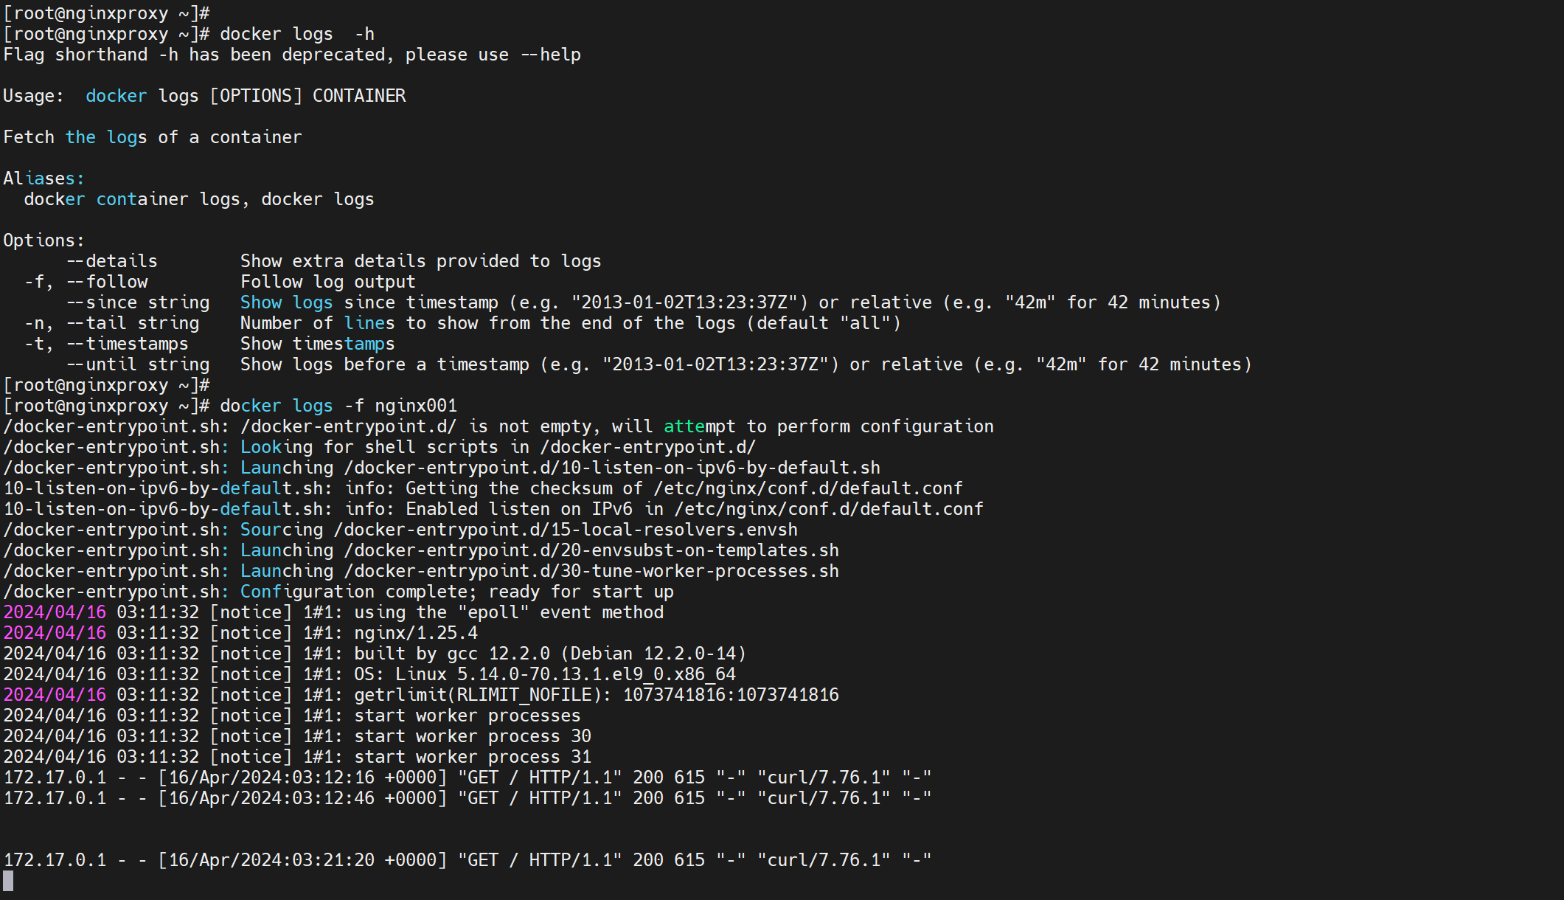The image size is (1564, 900).
Task: Click the terminal cursor block at the bottom
Action: [x=8, y=880]
